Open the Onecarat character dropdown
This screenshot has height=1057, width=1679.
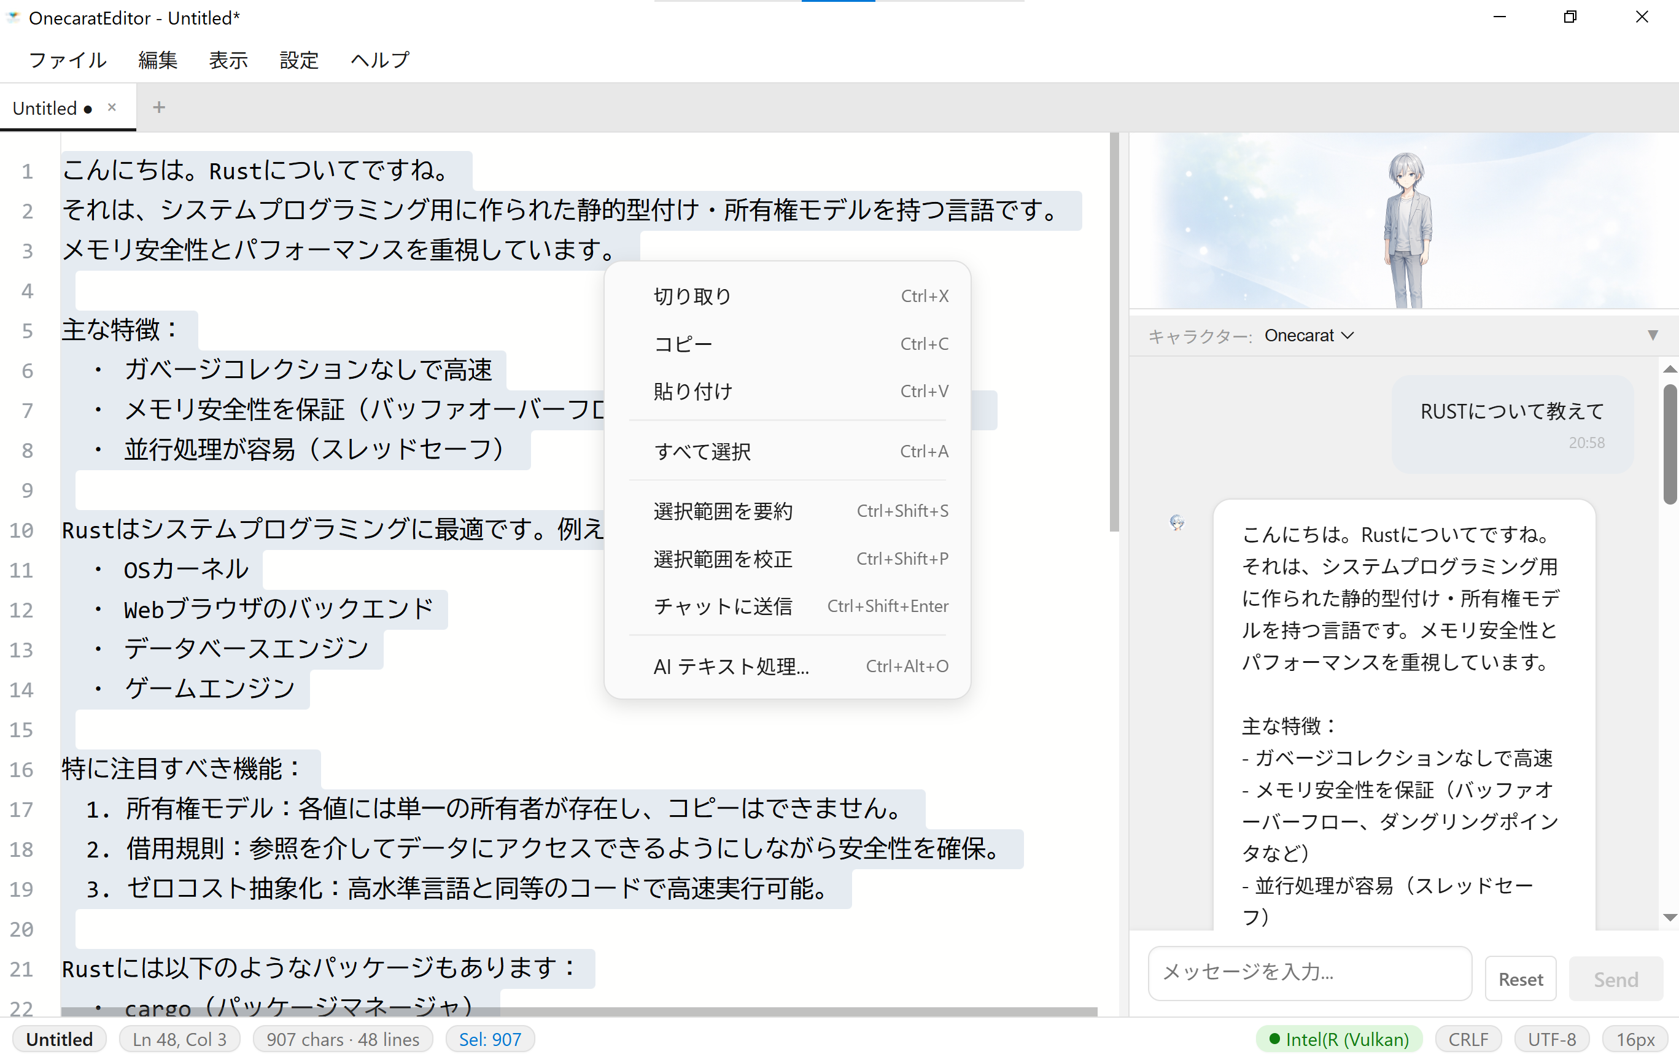point(1309,335)
